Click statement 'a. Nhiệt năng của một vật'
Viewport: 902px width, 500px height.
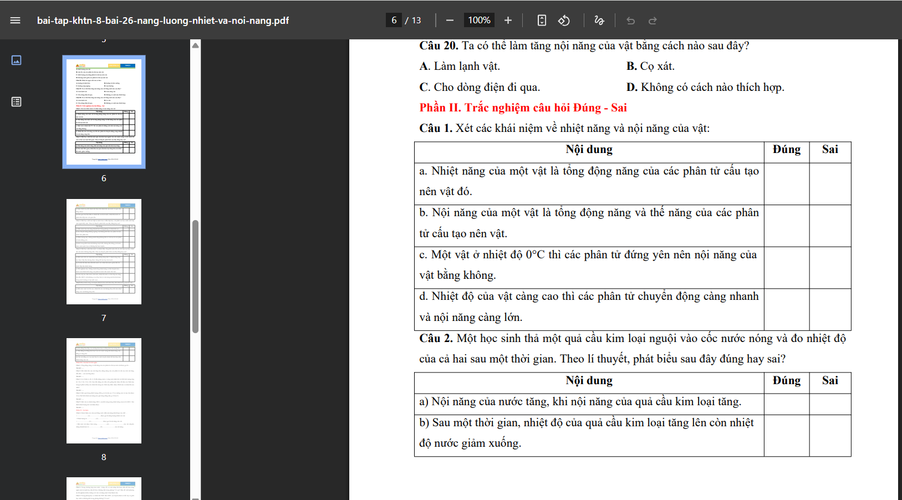589,181
